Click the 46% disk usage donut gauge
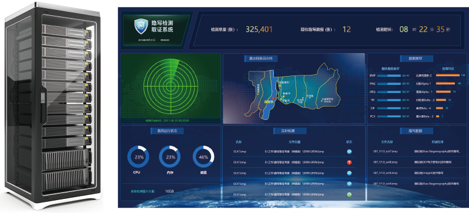This screenshot has height=213, width=469. [x=203, y=157]
